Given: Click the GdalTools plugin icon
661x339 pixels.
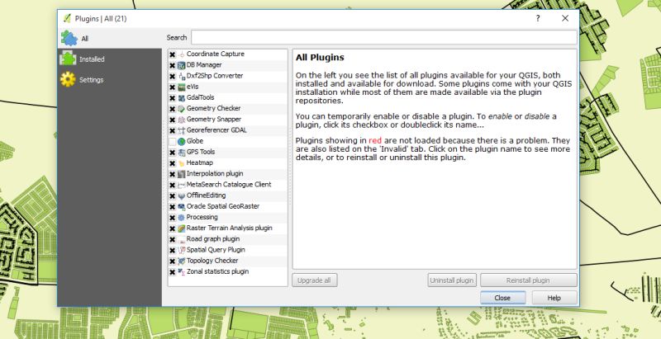Looking at the screenshot, I should coord(181,98).
